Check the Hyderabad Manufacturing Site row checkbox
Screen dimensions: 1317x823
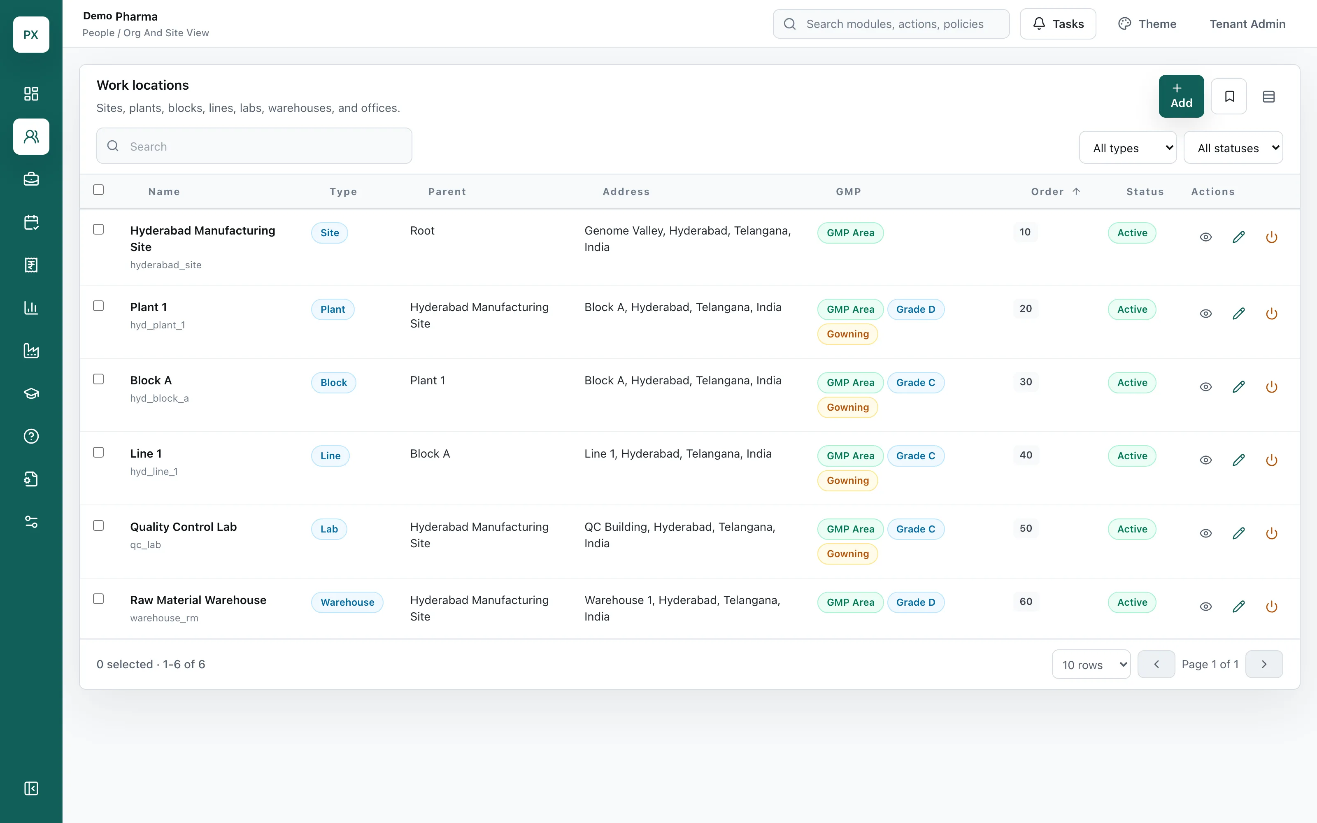click(x=98, y=229)
